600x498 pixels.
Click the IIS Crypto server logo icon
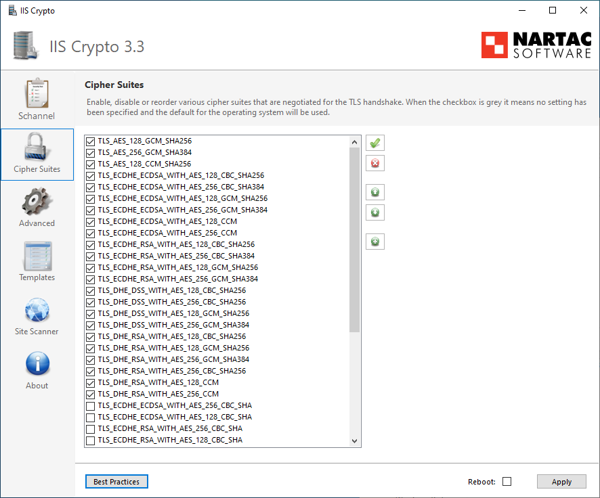tap(26, 45)
